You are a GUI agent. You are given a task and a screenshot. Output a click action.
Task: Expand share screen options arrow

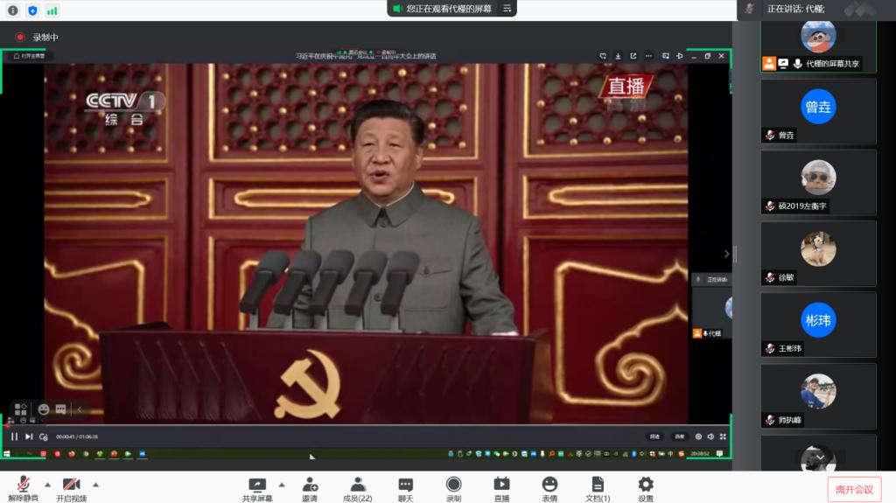pos(281,484)
